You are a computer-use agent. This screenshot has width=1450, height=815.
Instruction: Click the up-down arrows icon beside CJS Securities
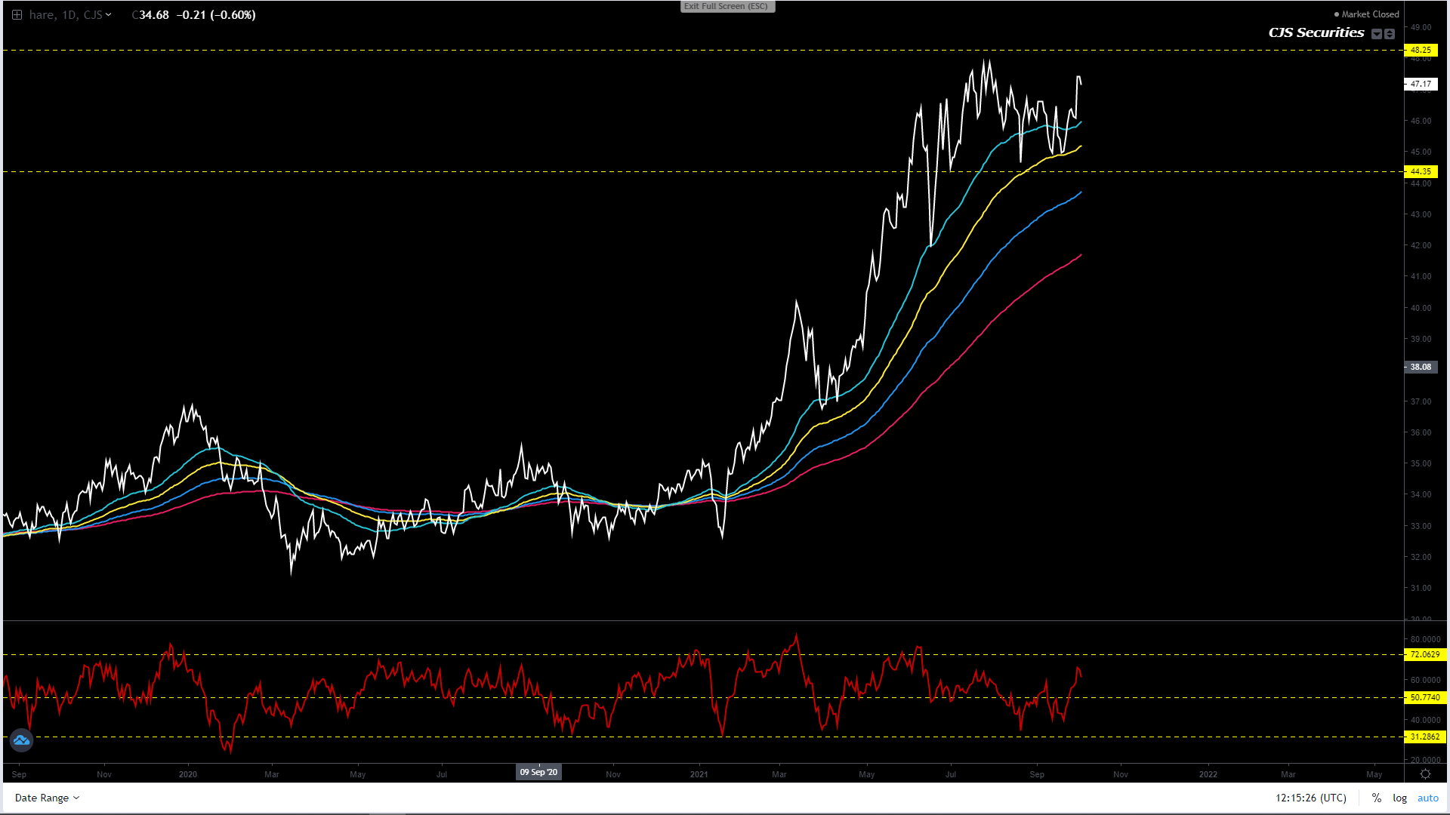[1390, 34]
